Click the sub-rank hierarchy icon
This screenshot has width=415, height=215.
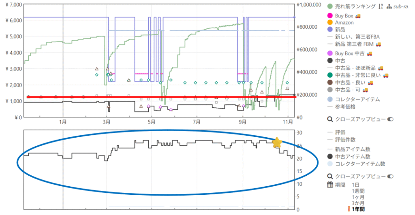point(389,6)
